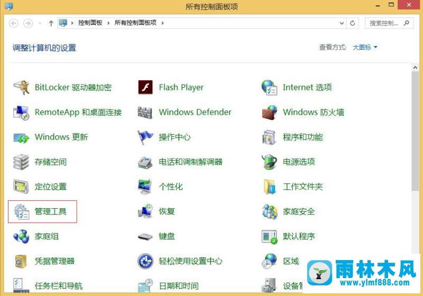
Task: Open the 操作中心 flag icon
Action: tap(145, 137)
